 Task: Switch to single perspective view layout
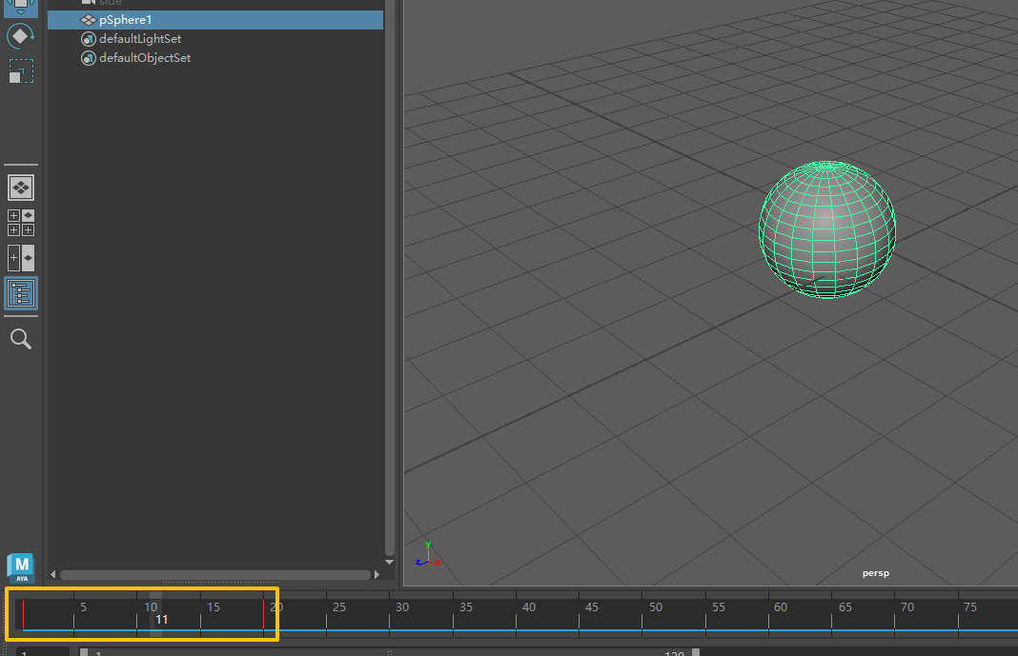click(x=21, y=188)
